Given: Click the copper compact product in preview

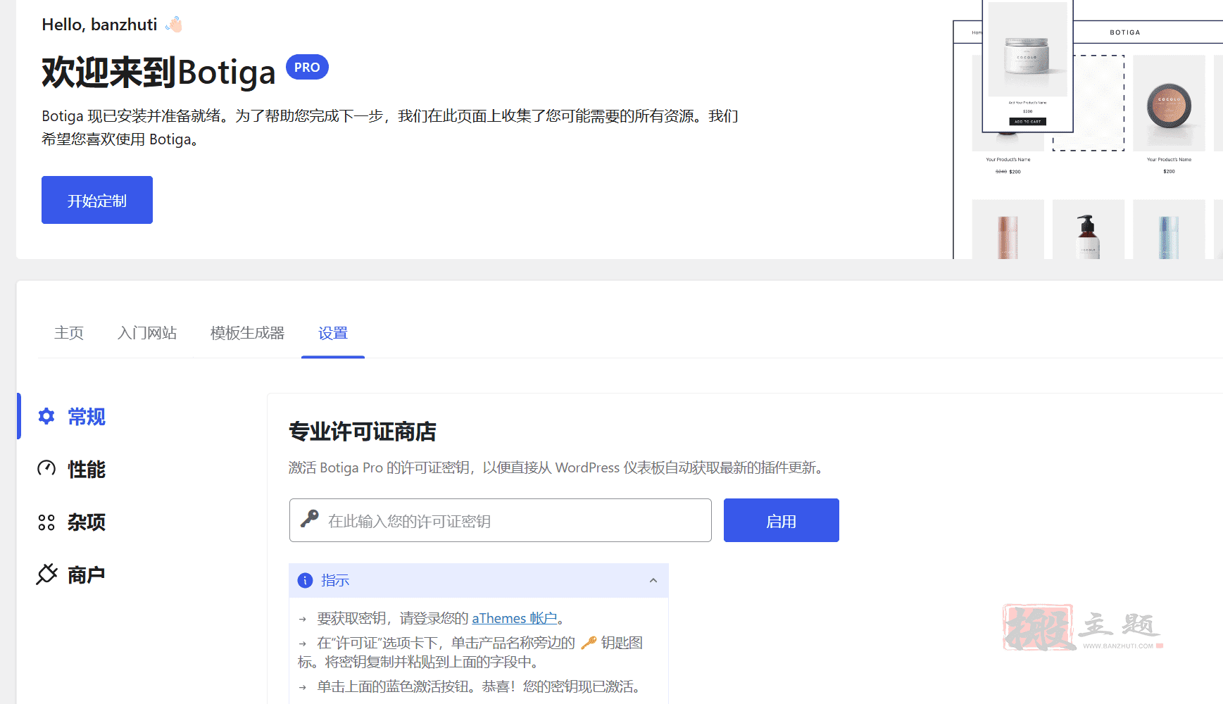Looking at the screenshot, I should point(1169,106).
